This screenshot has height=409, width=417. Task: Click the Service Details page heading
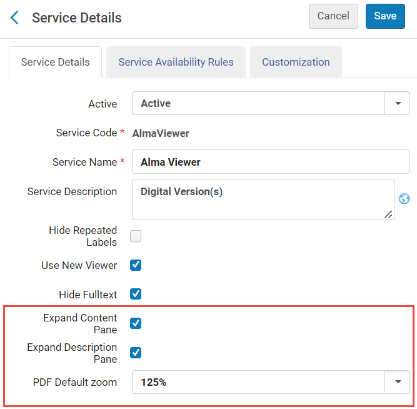[x=77, y=18]
